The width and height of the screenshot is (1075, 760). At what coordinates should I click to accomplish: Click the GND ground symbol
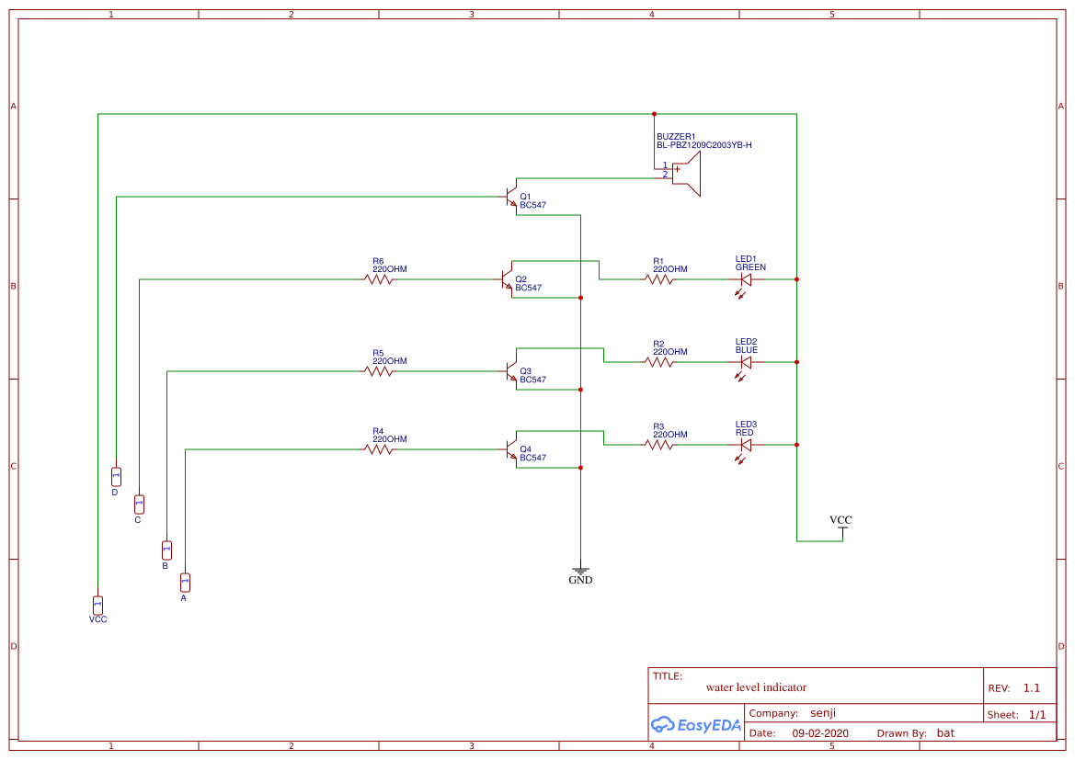(x=580, y=571)
